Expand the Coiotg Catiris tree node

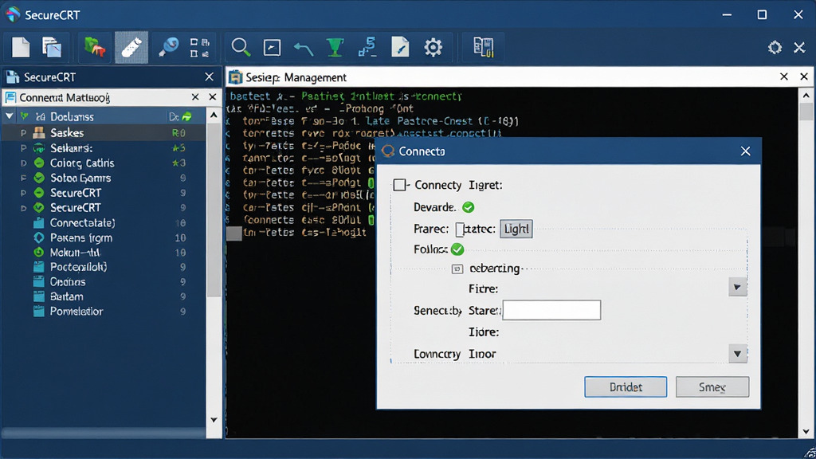coord(23,163)
